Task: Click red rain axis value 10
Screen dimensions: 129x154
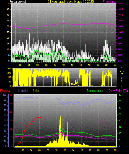Action: [11, 129]
